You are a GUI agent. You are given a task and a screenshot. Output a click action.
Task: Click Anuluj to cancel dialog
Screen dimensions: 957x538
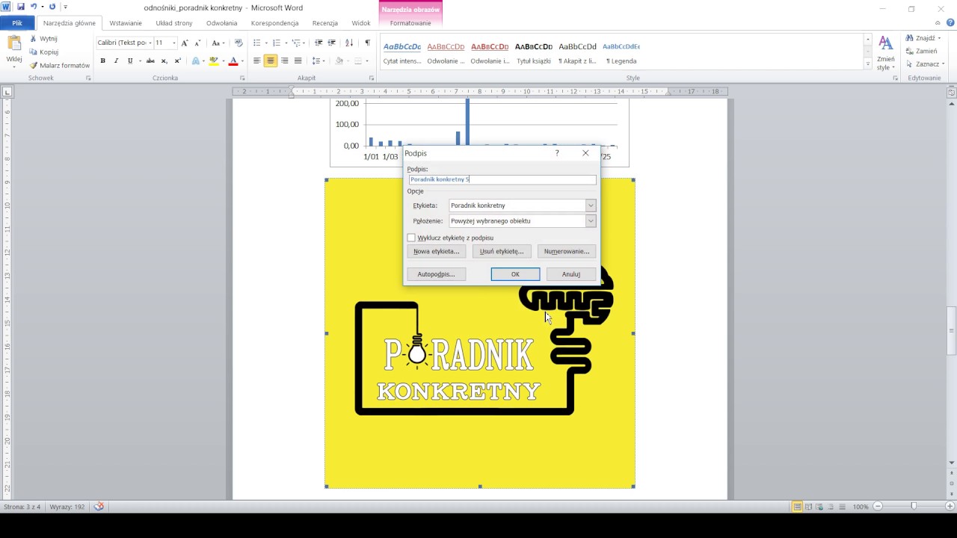click(x=571, y=274)
